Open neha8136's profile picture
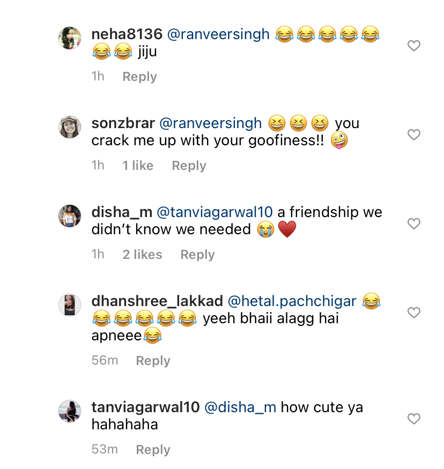Image resolution: width=444 pixels, height=469 pixels. (70, 38)
